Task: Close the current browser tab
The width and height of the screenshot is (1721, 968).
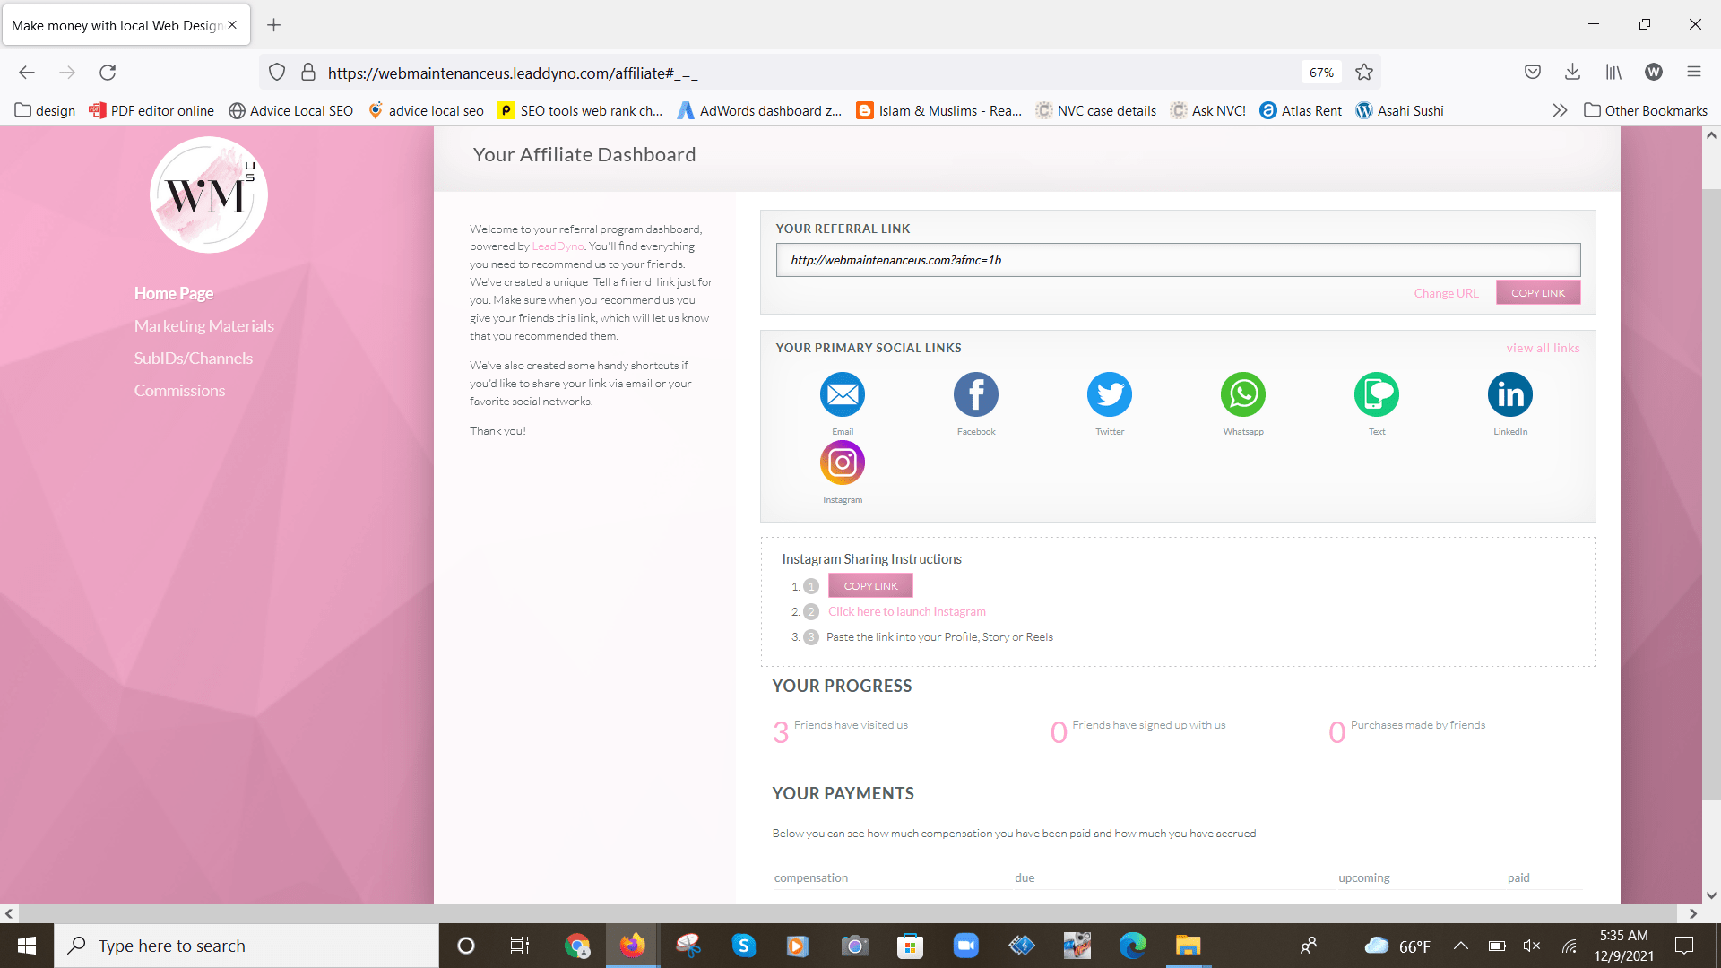Action: (232, 25)
